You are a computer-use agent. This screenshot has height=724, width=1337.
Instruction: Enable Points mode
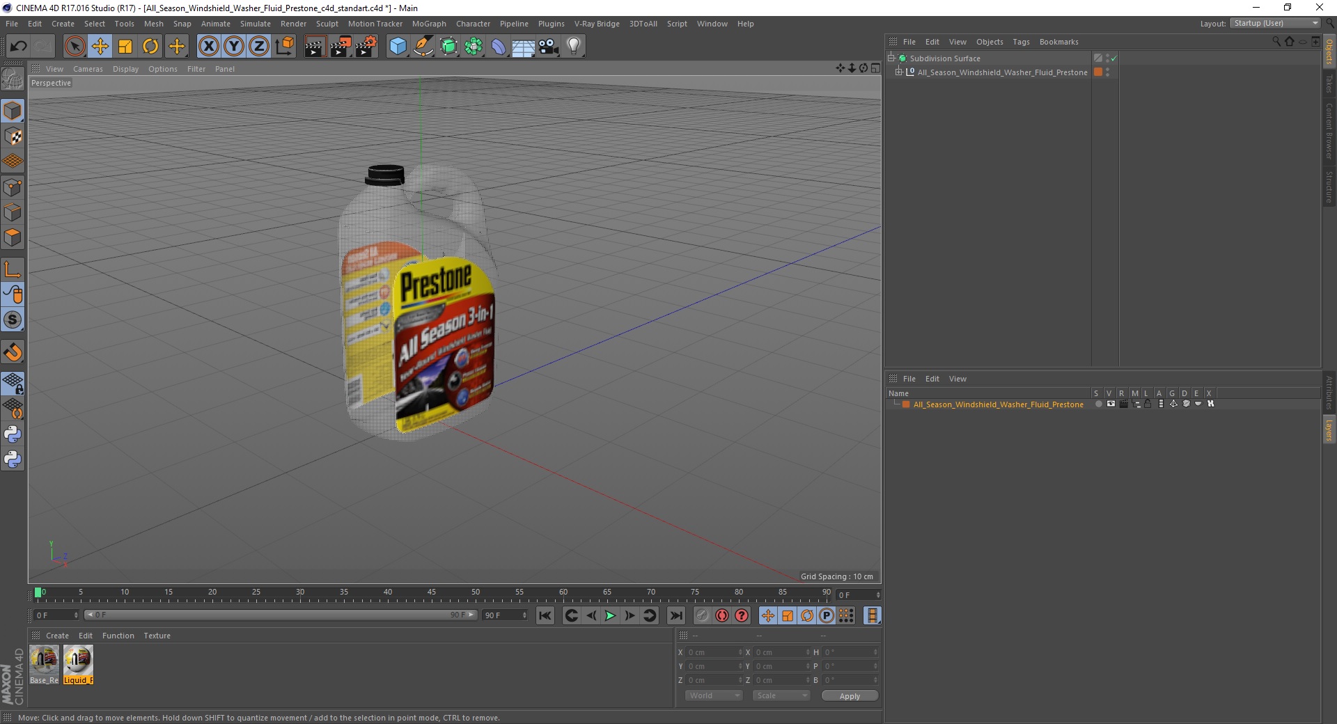pyautogui.click(x=13, y=187)
